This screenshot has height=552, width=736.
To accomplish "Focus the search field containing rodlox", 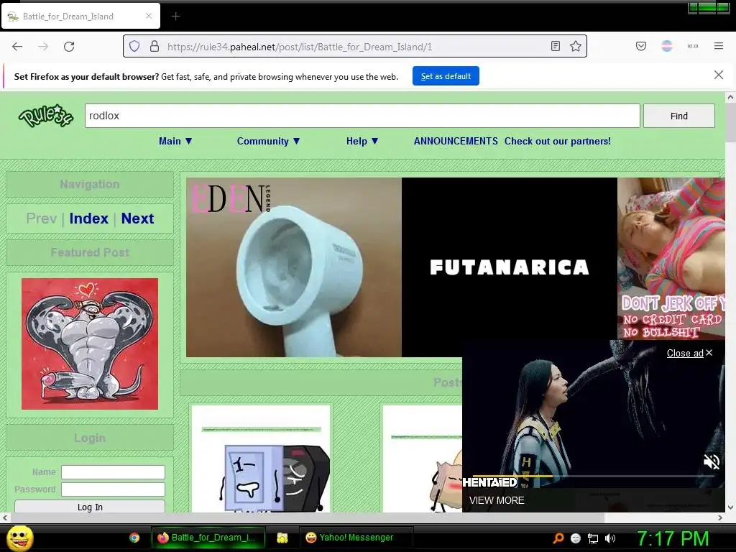I will (x=362, y=116).
